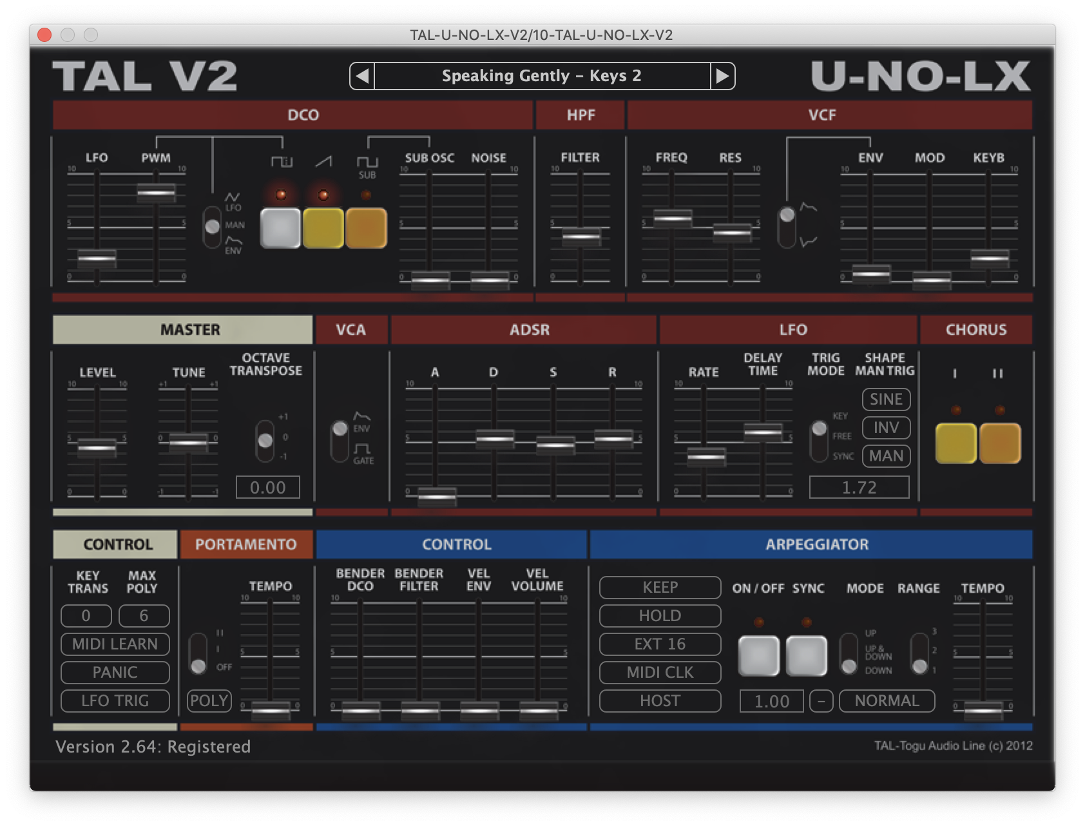Viewport: 1085px width, 826px height.
Task: Click the INV LFO button
Action: [886, 428]
